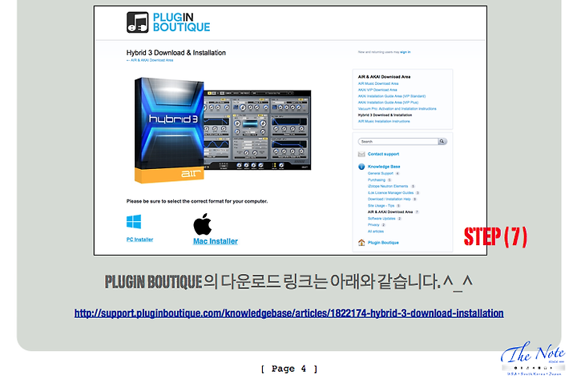
Task: Open All articles link
Action: (376, 232)
